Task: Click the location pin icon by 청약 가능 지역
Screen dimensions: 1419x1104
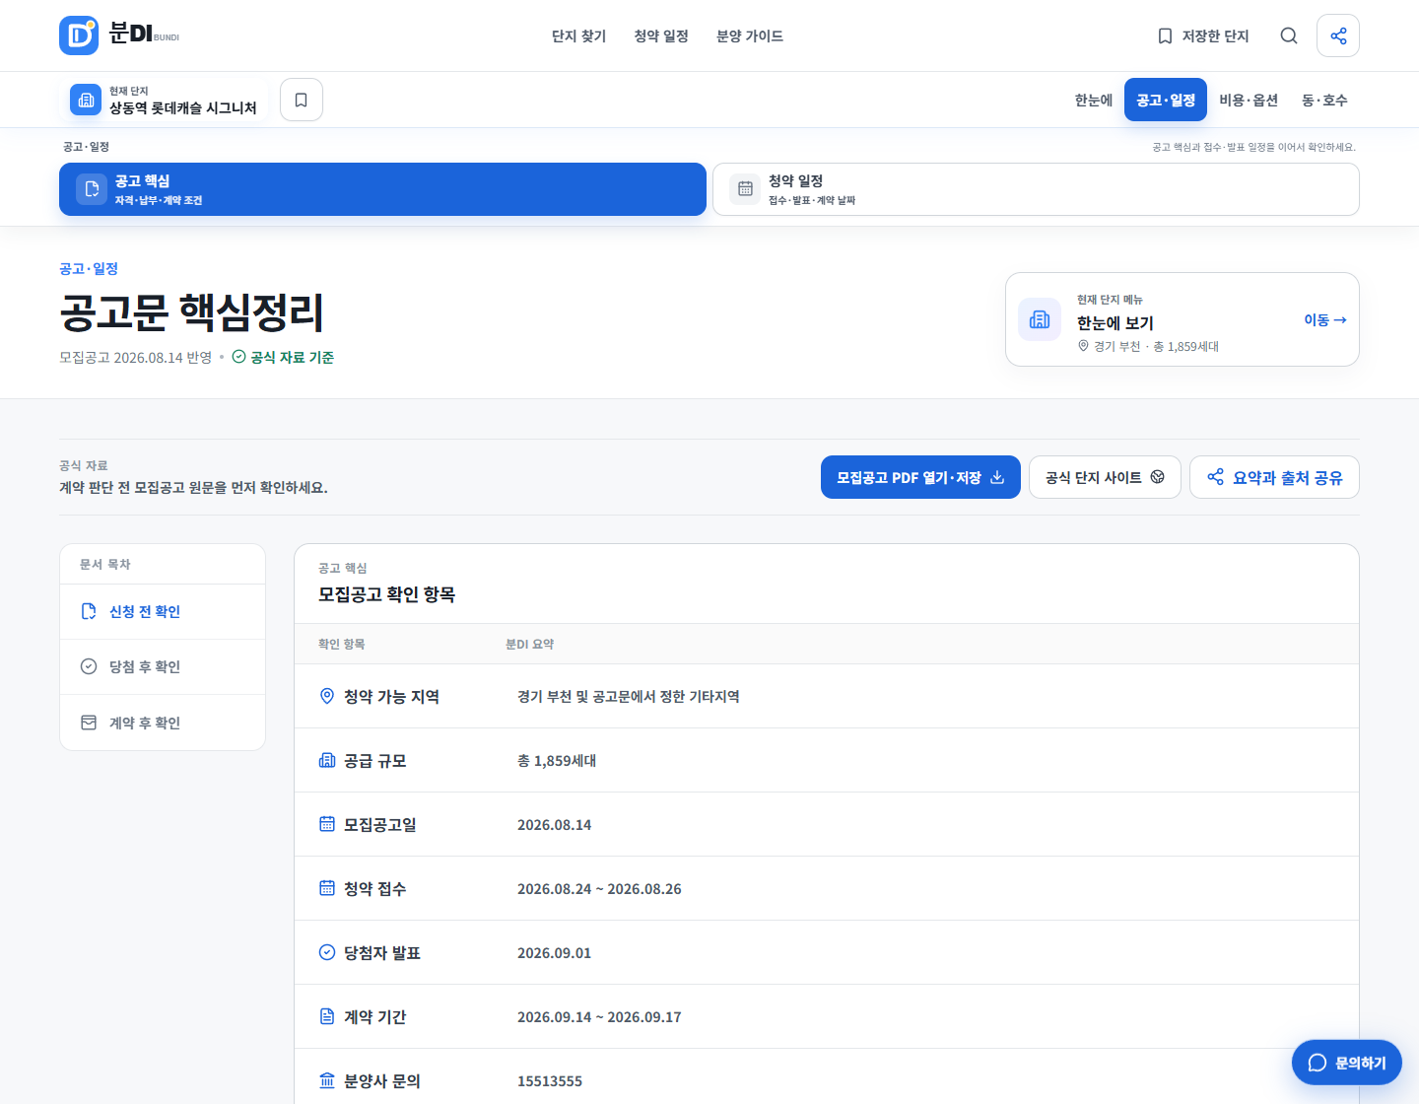Action: tap(327, 696)
